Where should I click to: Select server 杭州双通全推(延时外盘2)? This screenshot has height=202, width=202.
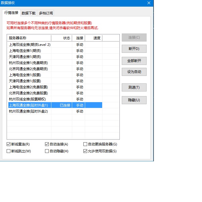pos(28,111)
